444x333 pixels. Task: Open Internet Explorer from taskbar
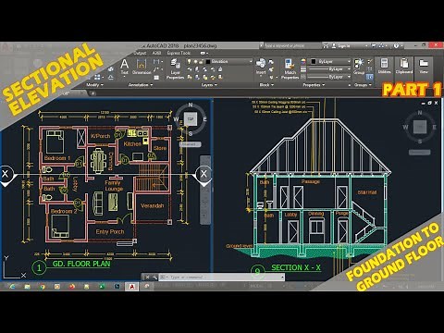click(12, 287)
